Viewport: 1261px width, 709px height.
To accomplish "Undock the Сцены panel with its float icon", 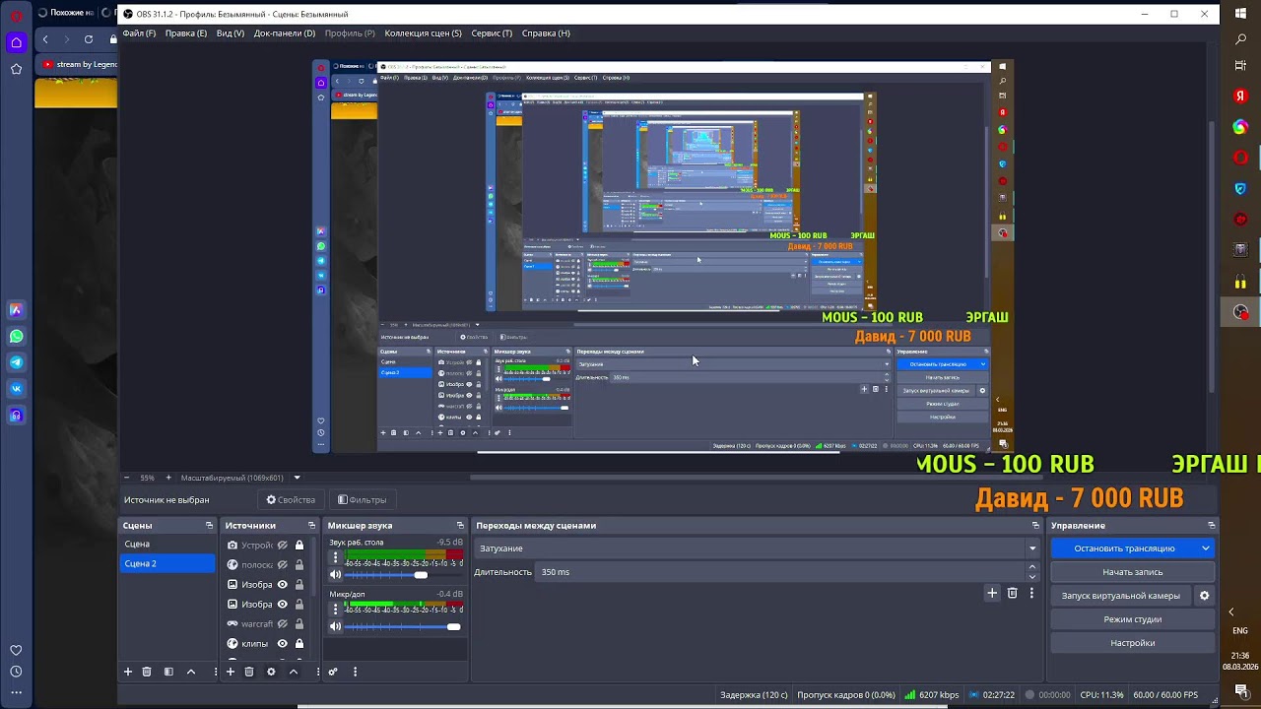I will (209, 526).
